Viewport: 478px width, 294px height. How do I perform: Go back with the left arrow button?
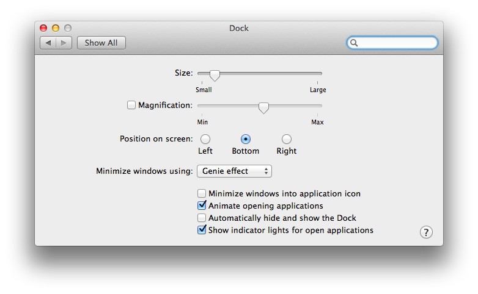48,43
